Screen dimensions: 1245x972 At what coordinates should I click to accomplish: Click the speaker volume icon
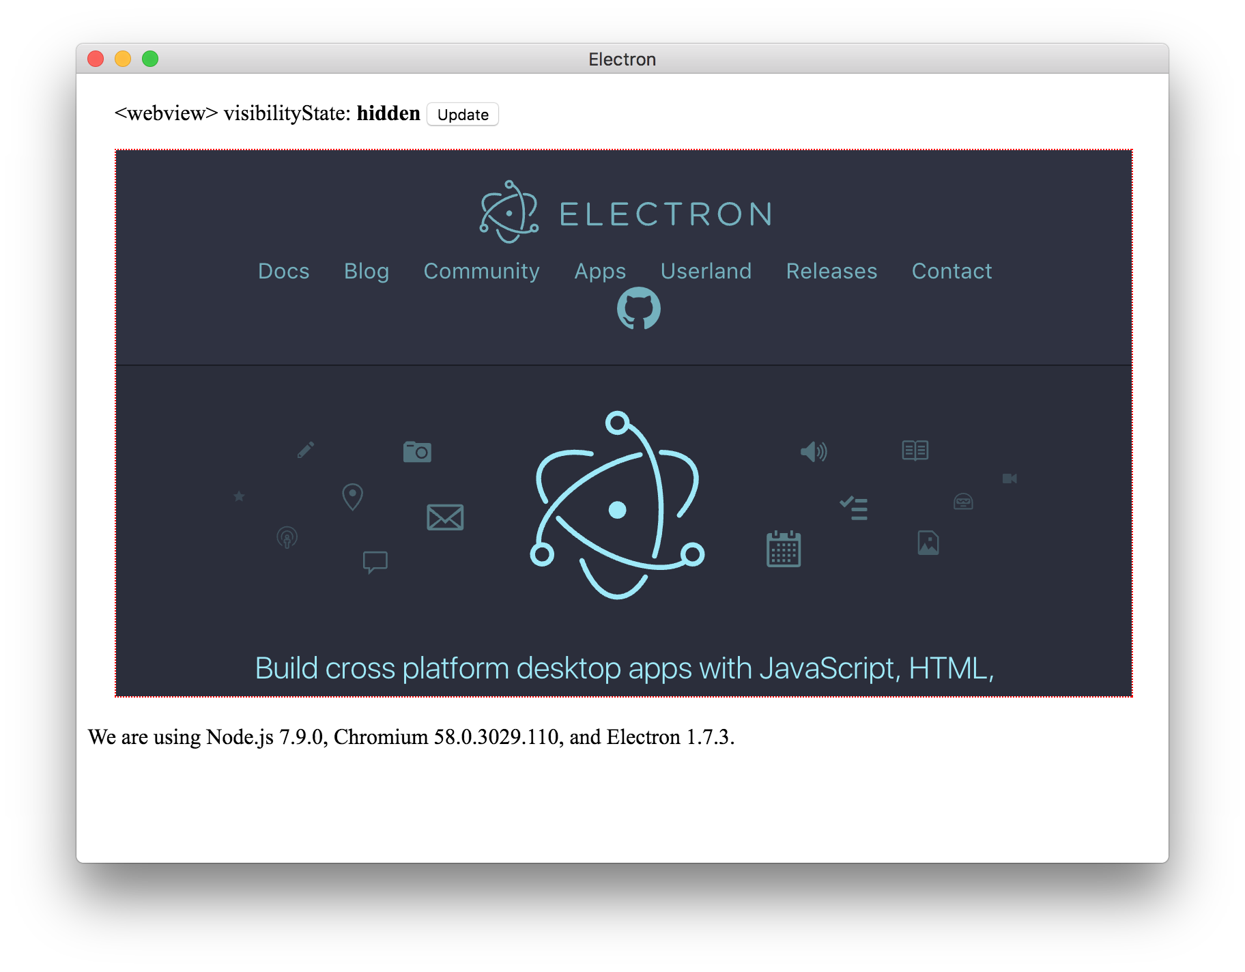[x=814, y=451]
